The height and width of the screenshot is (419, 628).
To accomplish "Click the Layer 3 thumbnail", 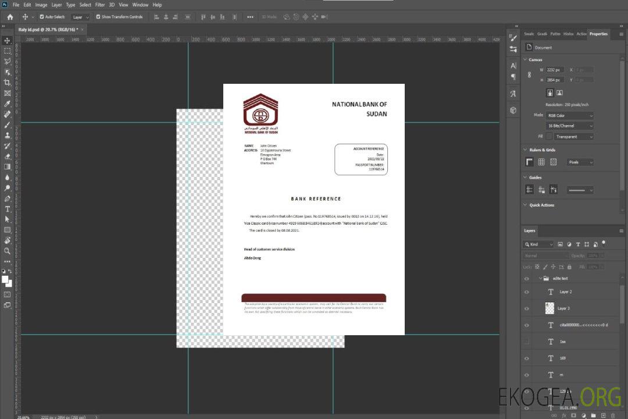I will [x=549, y=308].
